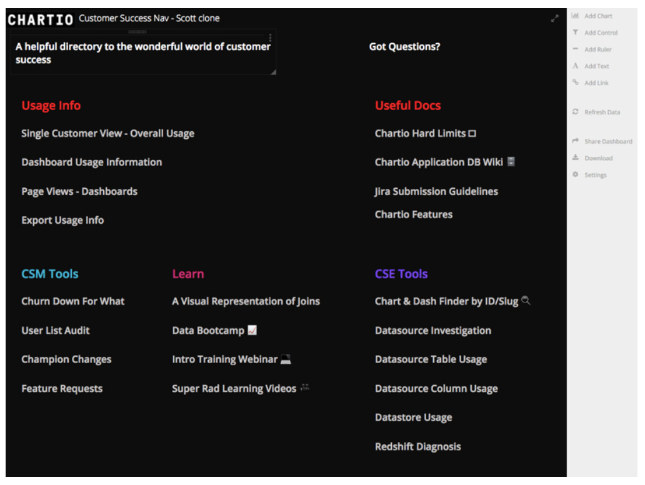The image size is (645, 485).
Task: Click the drag handle above the text box
Action: tap(137, 32)
